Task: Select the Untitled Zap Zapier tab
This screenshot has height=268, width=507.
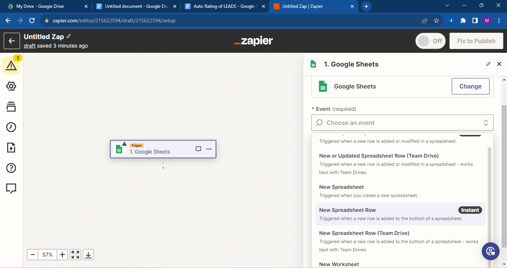Action: tap(314, 6)
